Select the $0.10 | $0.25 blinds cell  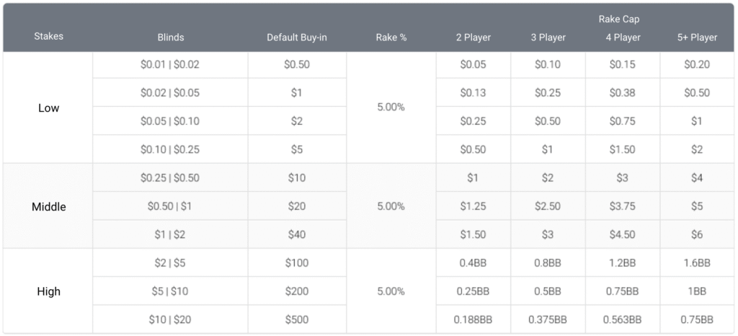point(171,150)
